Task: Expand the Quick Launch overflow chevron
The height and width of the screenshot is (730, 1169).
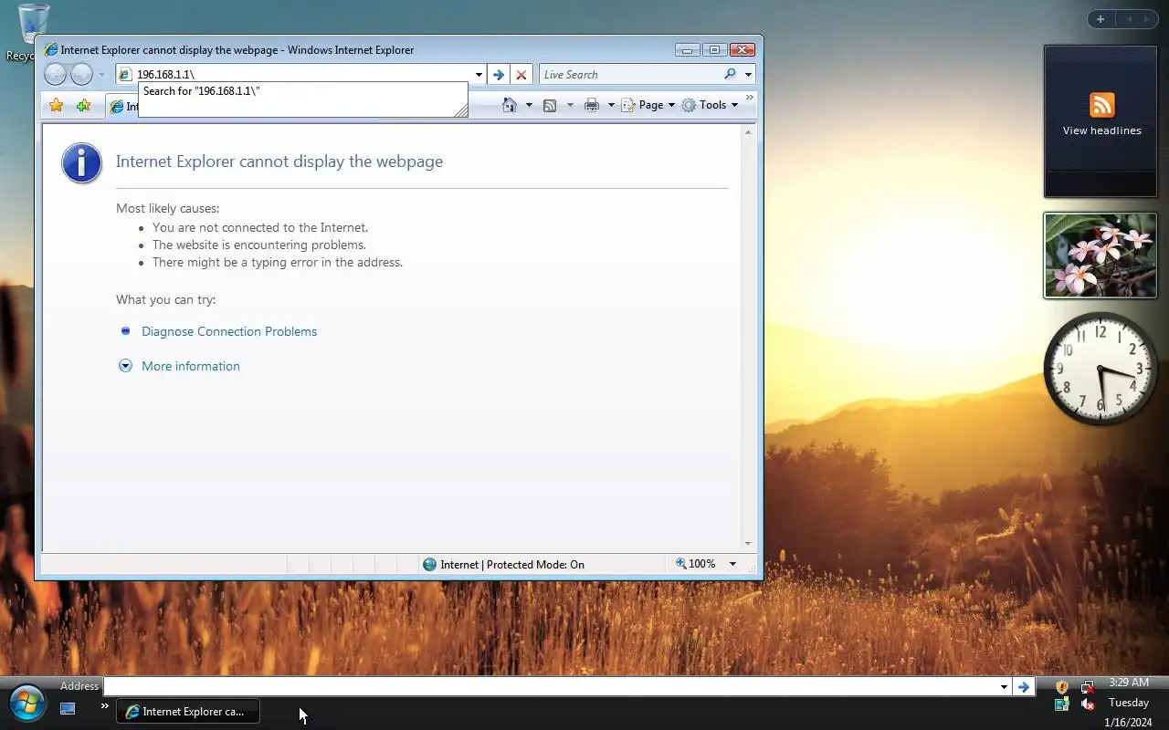Action: [x=105, y=705]
